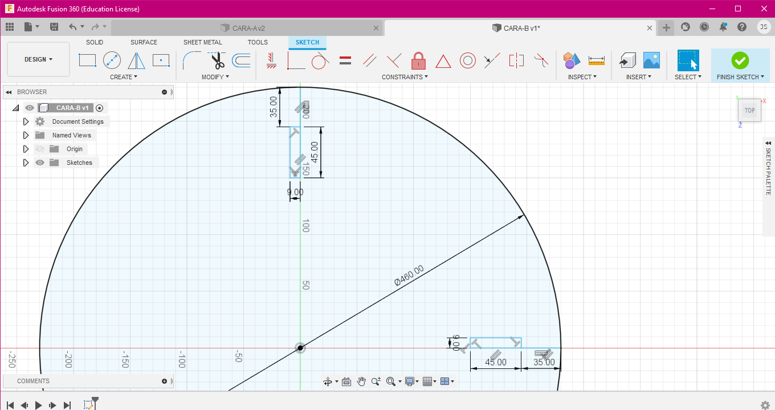
Task: Close the CARA-B v1* document tab
Action: (x=650, y=28)
